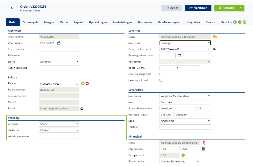Screen dimensions: 253x167
Task: Open the Aanbetalingen tab
Action: [x=122, y=22]
